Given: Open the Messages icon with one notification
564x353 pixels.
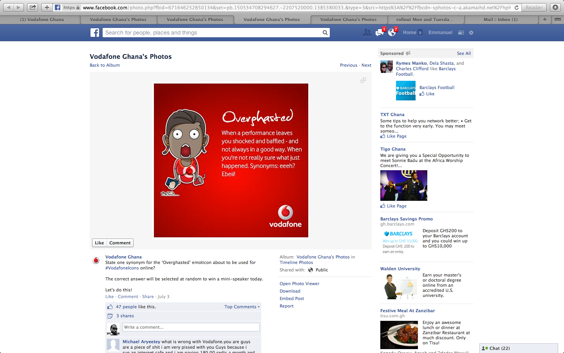Looking at the screenshot, I should tap(380, 33).
